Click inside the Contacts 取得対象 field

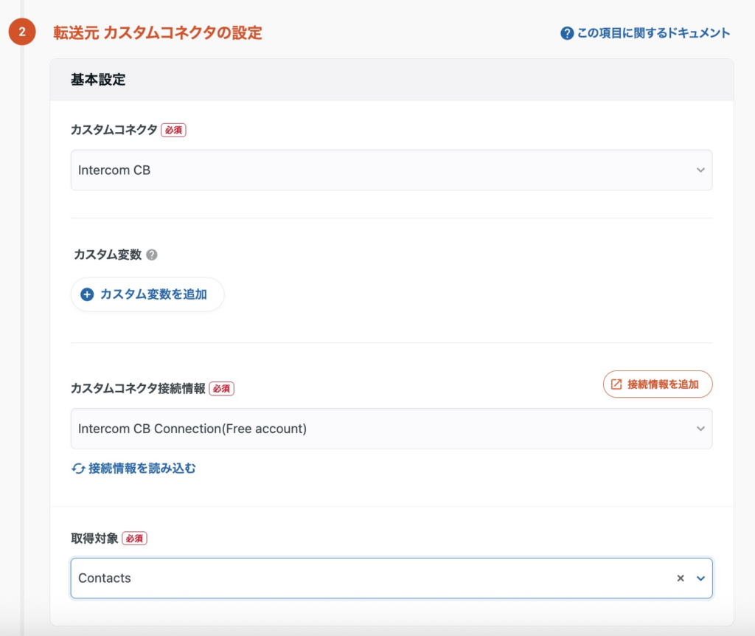369,578
